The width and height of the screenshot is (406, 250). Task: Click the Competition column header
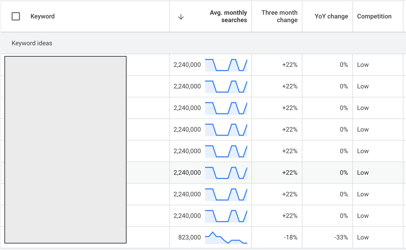374,16
